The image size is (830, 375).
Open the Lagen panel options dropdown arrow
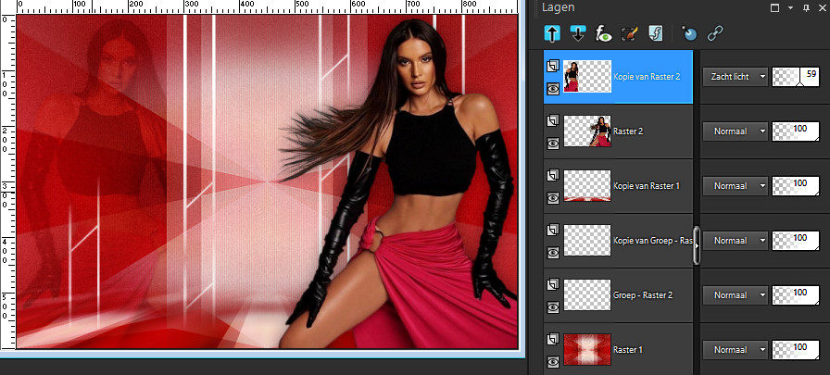pyautogui.click(x=790, y=7)
